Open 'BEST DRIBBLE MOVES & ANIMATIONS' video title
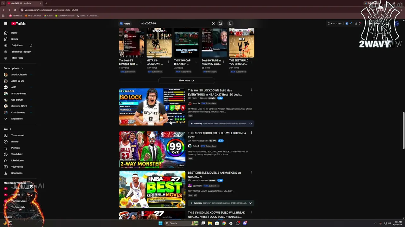Viewport: 405px width, 227px height. (215, 175)
